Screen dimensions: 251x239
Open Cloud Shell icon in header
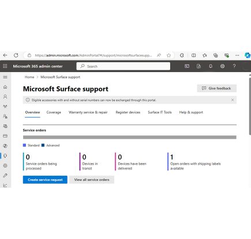tap(187, 66)
